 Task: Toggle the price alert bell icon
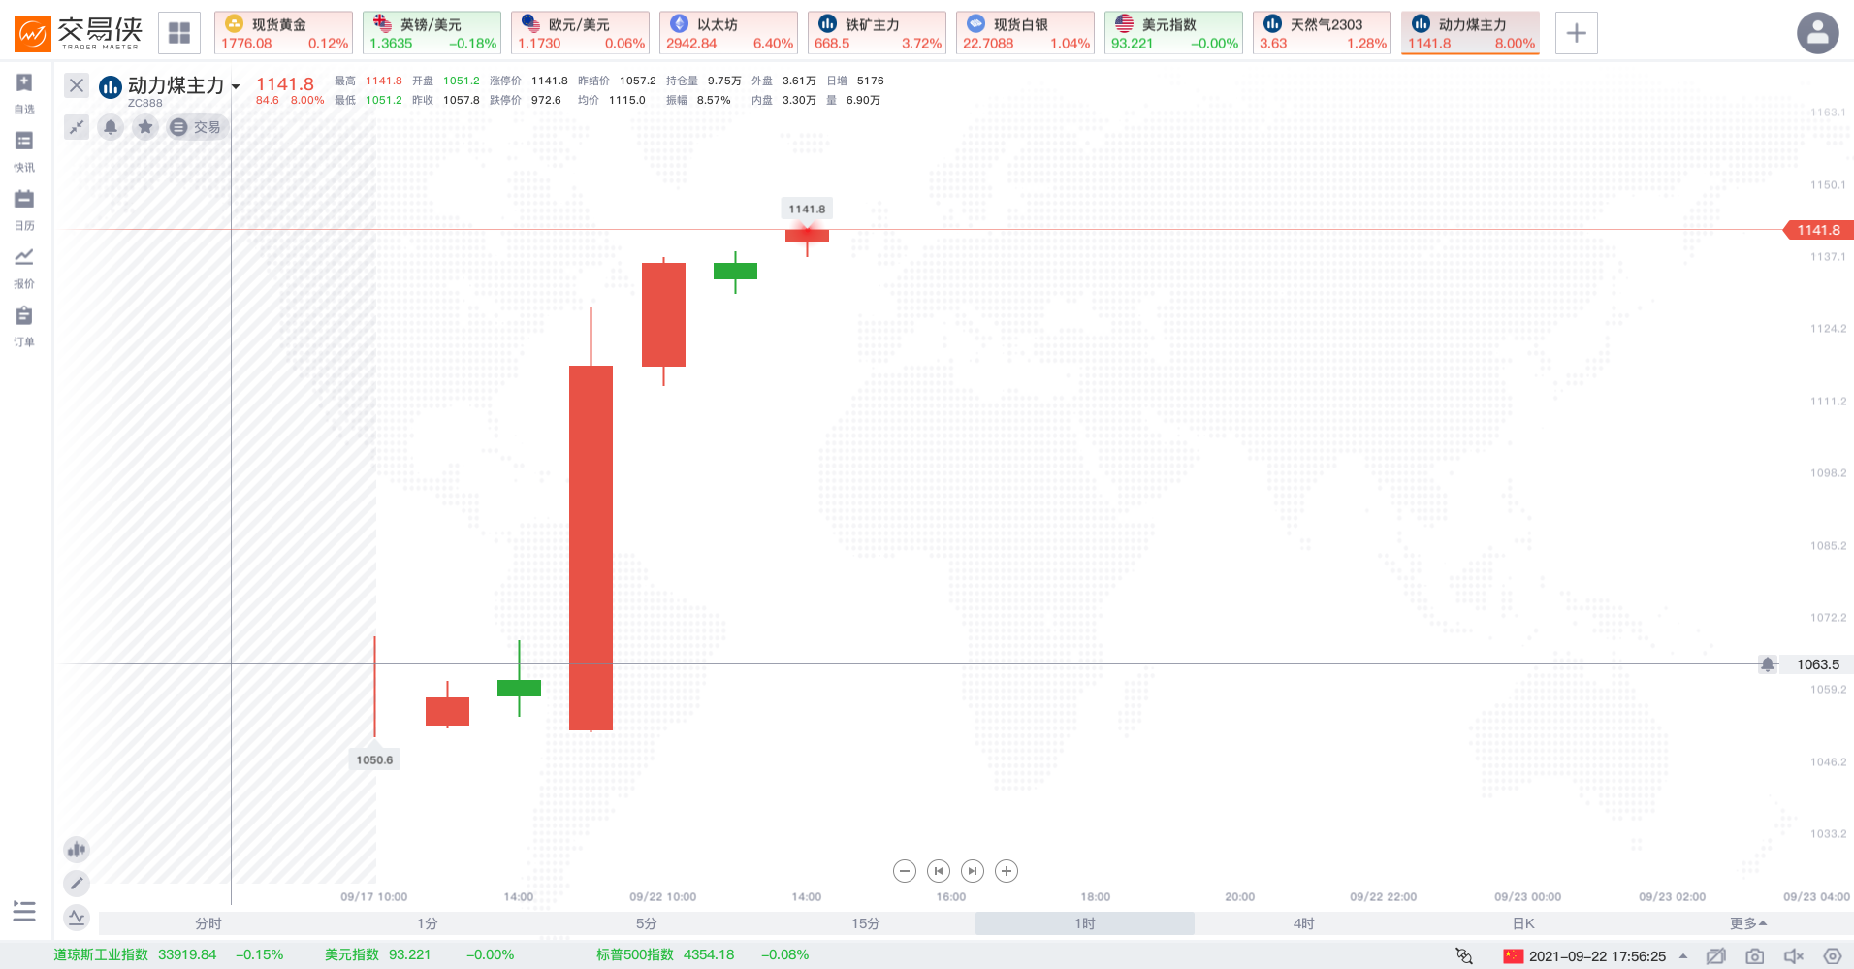click(x=111, y=127)
